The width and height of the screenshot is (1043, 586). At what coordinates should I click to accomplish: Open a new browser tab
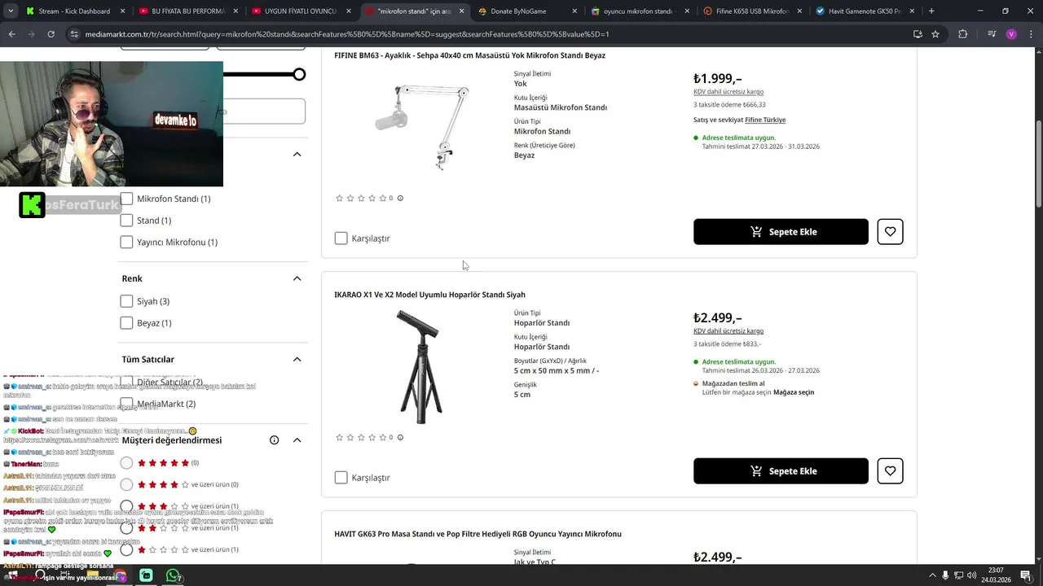tap(931, 11)
